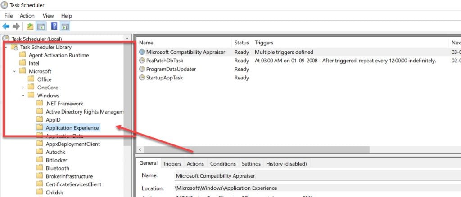Collapse the Task Scheduler Library node
The height and width of the screenshot is (197, 461).
(6, 47)
